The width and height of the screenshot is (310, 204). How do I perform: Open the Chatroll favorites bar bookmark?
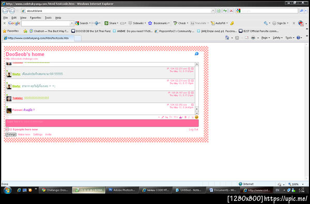(49, 31)
